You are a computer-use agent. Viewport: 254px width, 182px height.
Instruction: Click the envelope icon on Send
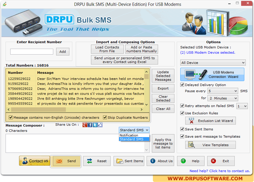[x=59, y=161]
